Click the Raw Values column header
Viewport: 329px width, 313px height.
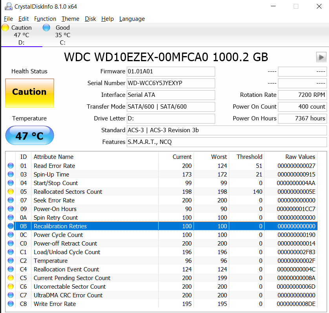(291, 157)
